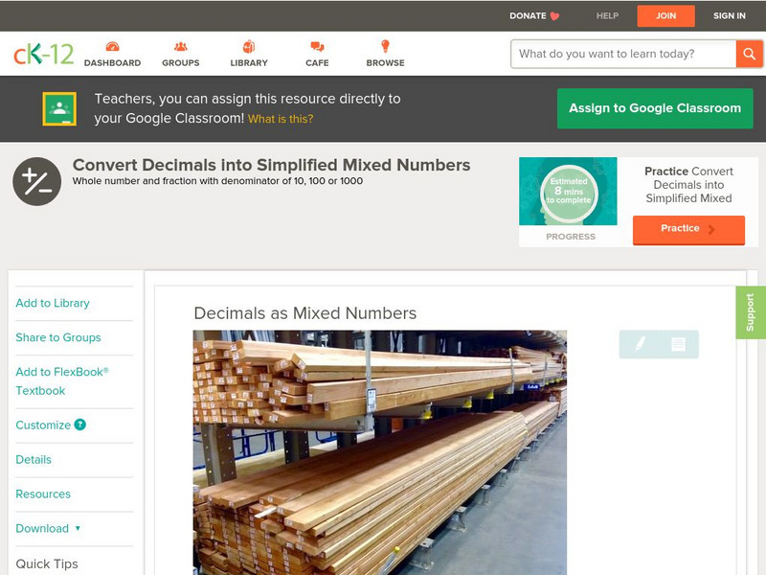Open the Dashboard navigation label

click(112, 62)
